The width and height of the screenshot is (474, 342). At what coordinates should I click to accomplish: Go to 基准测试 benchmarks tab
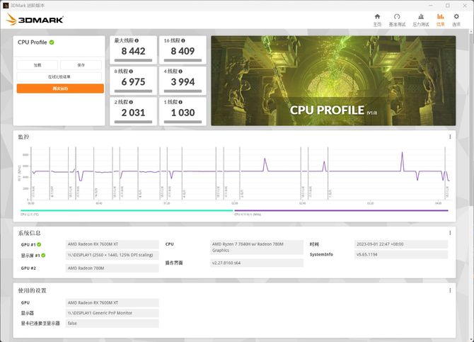[x=397, y=17]
